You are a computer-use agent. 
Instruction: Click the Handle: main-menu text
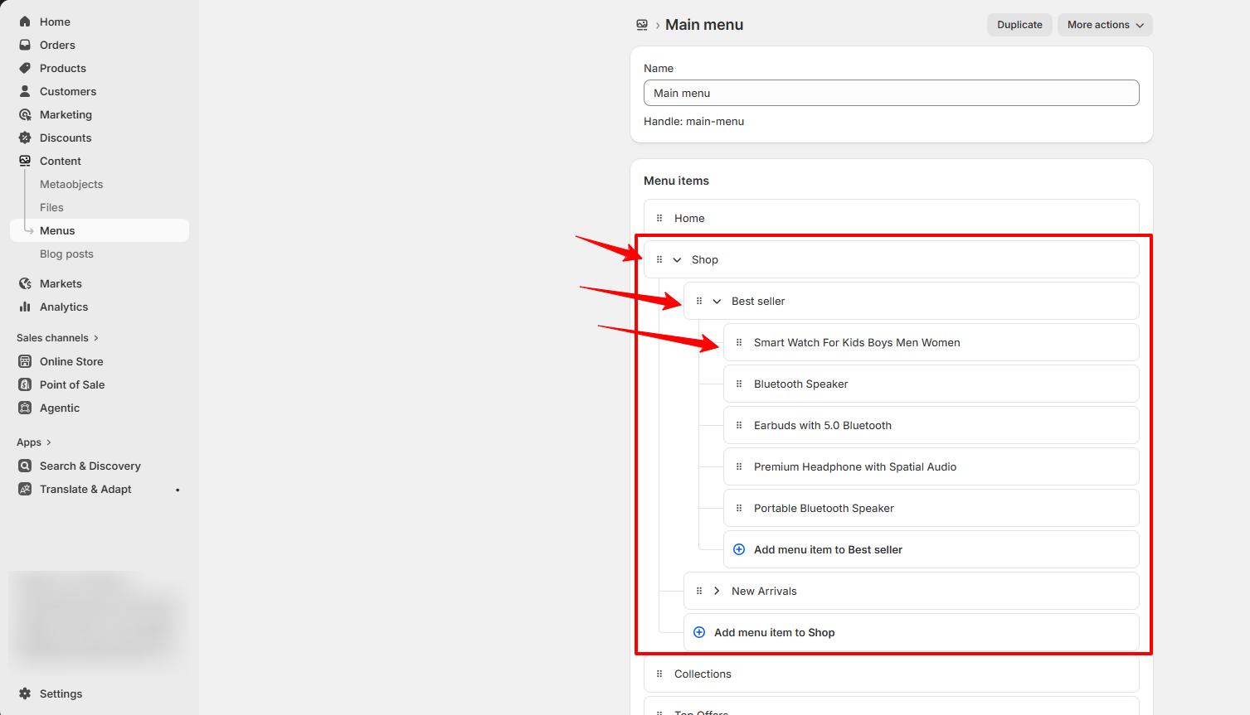[693, 121]
